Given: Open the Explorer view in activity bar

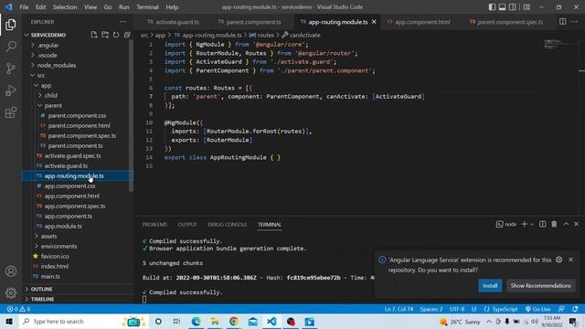Looking at the screenshot, I should pos(11,25).
